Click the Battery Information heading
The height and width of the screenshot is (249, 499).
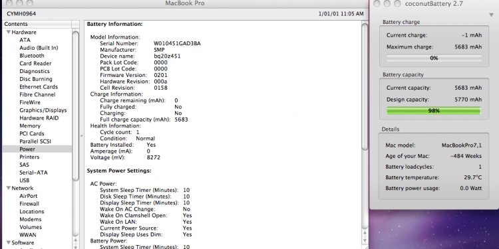[114, 24]
